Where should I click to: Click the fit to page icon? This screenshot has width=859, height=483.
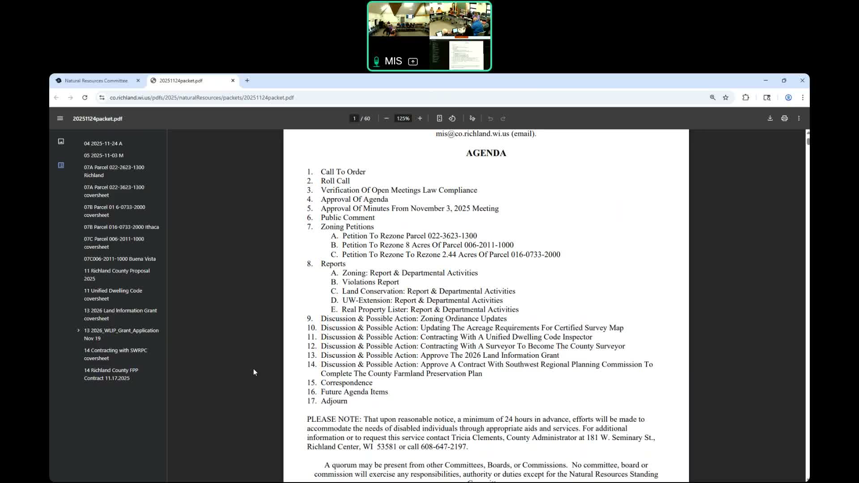(x=439, y=119)
